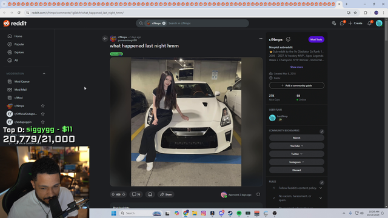Open a new browser tab

(x=346, y=4)
